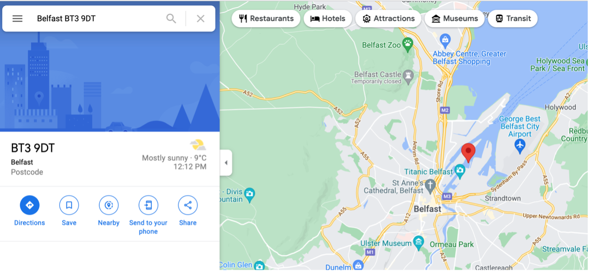Filter map by Hotels
The width and height of the screenshot is (589, 271).
(x=328, y=19)
